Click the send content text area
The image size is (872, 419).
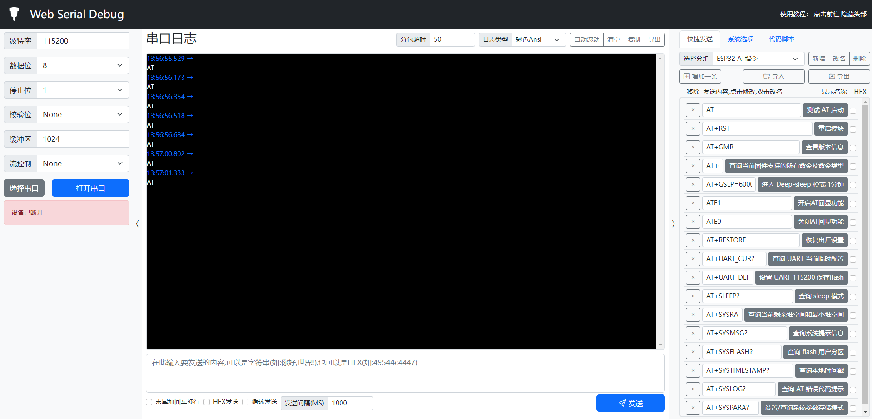tap(405, 373)
